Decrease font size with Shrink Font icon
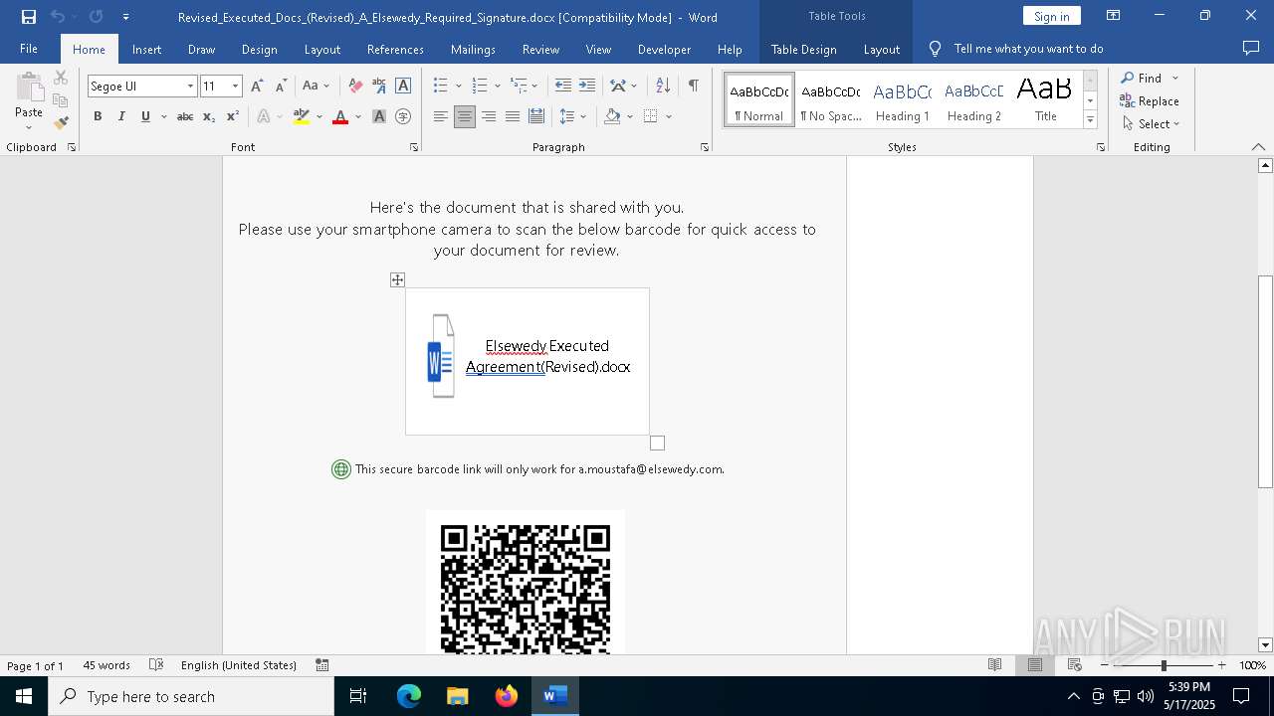This screenshot has height=716, width=1274. click(282, 87)
